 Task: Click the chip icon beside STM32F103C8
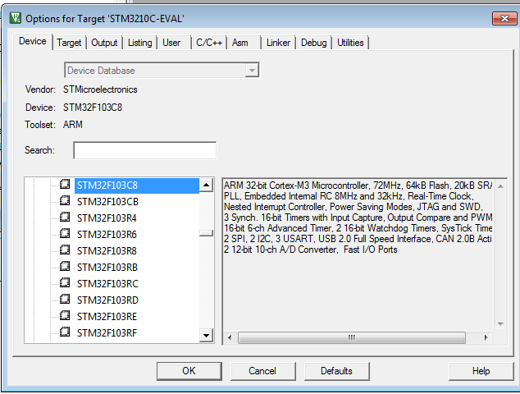click(x=65, y=184)
